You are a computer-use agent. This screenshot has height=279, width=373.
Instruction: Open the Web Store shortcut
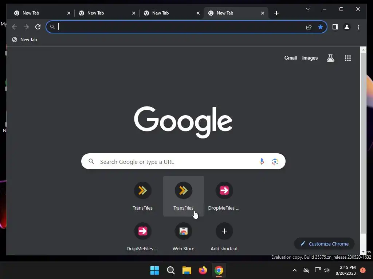tap(184, 237)
